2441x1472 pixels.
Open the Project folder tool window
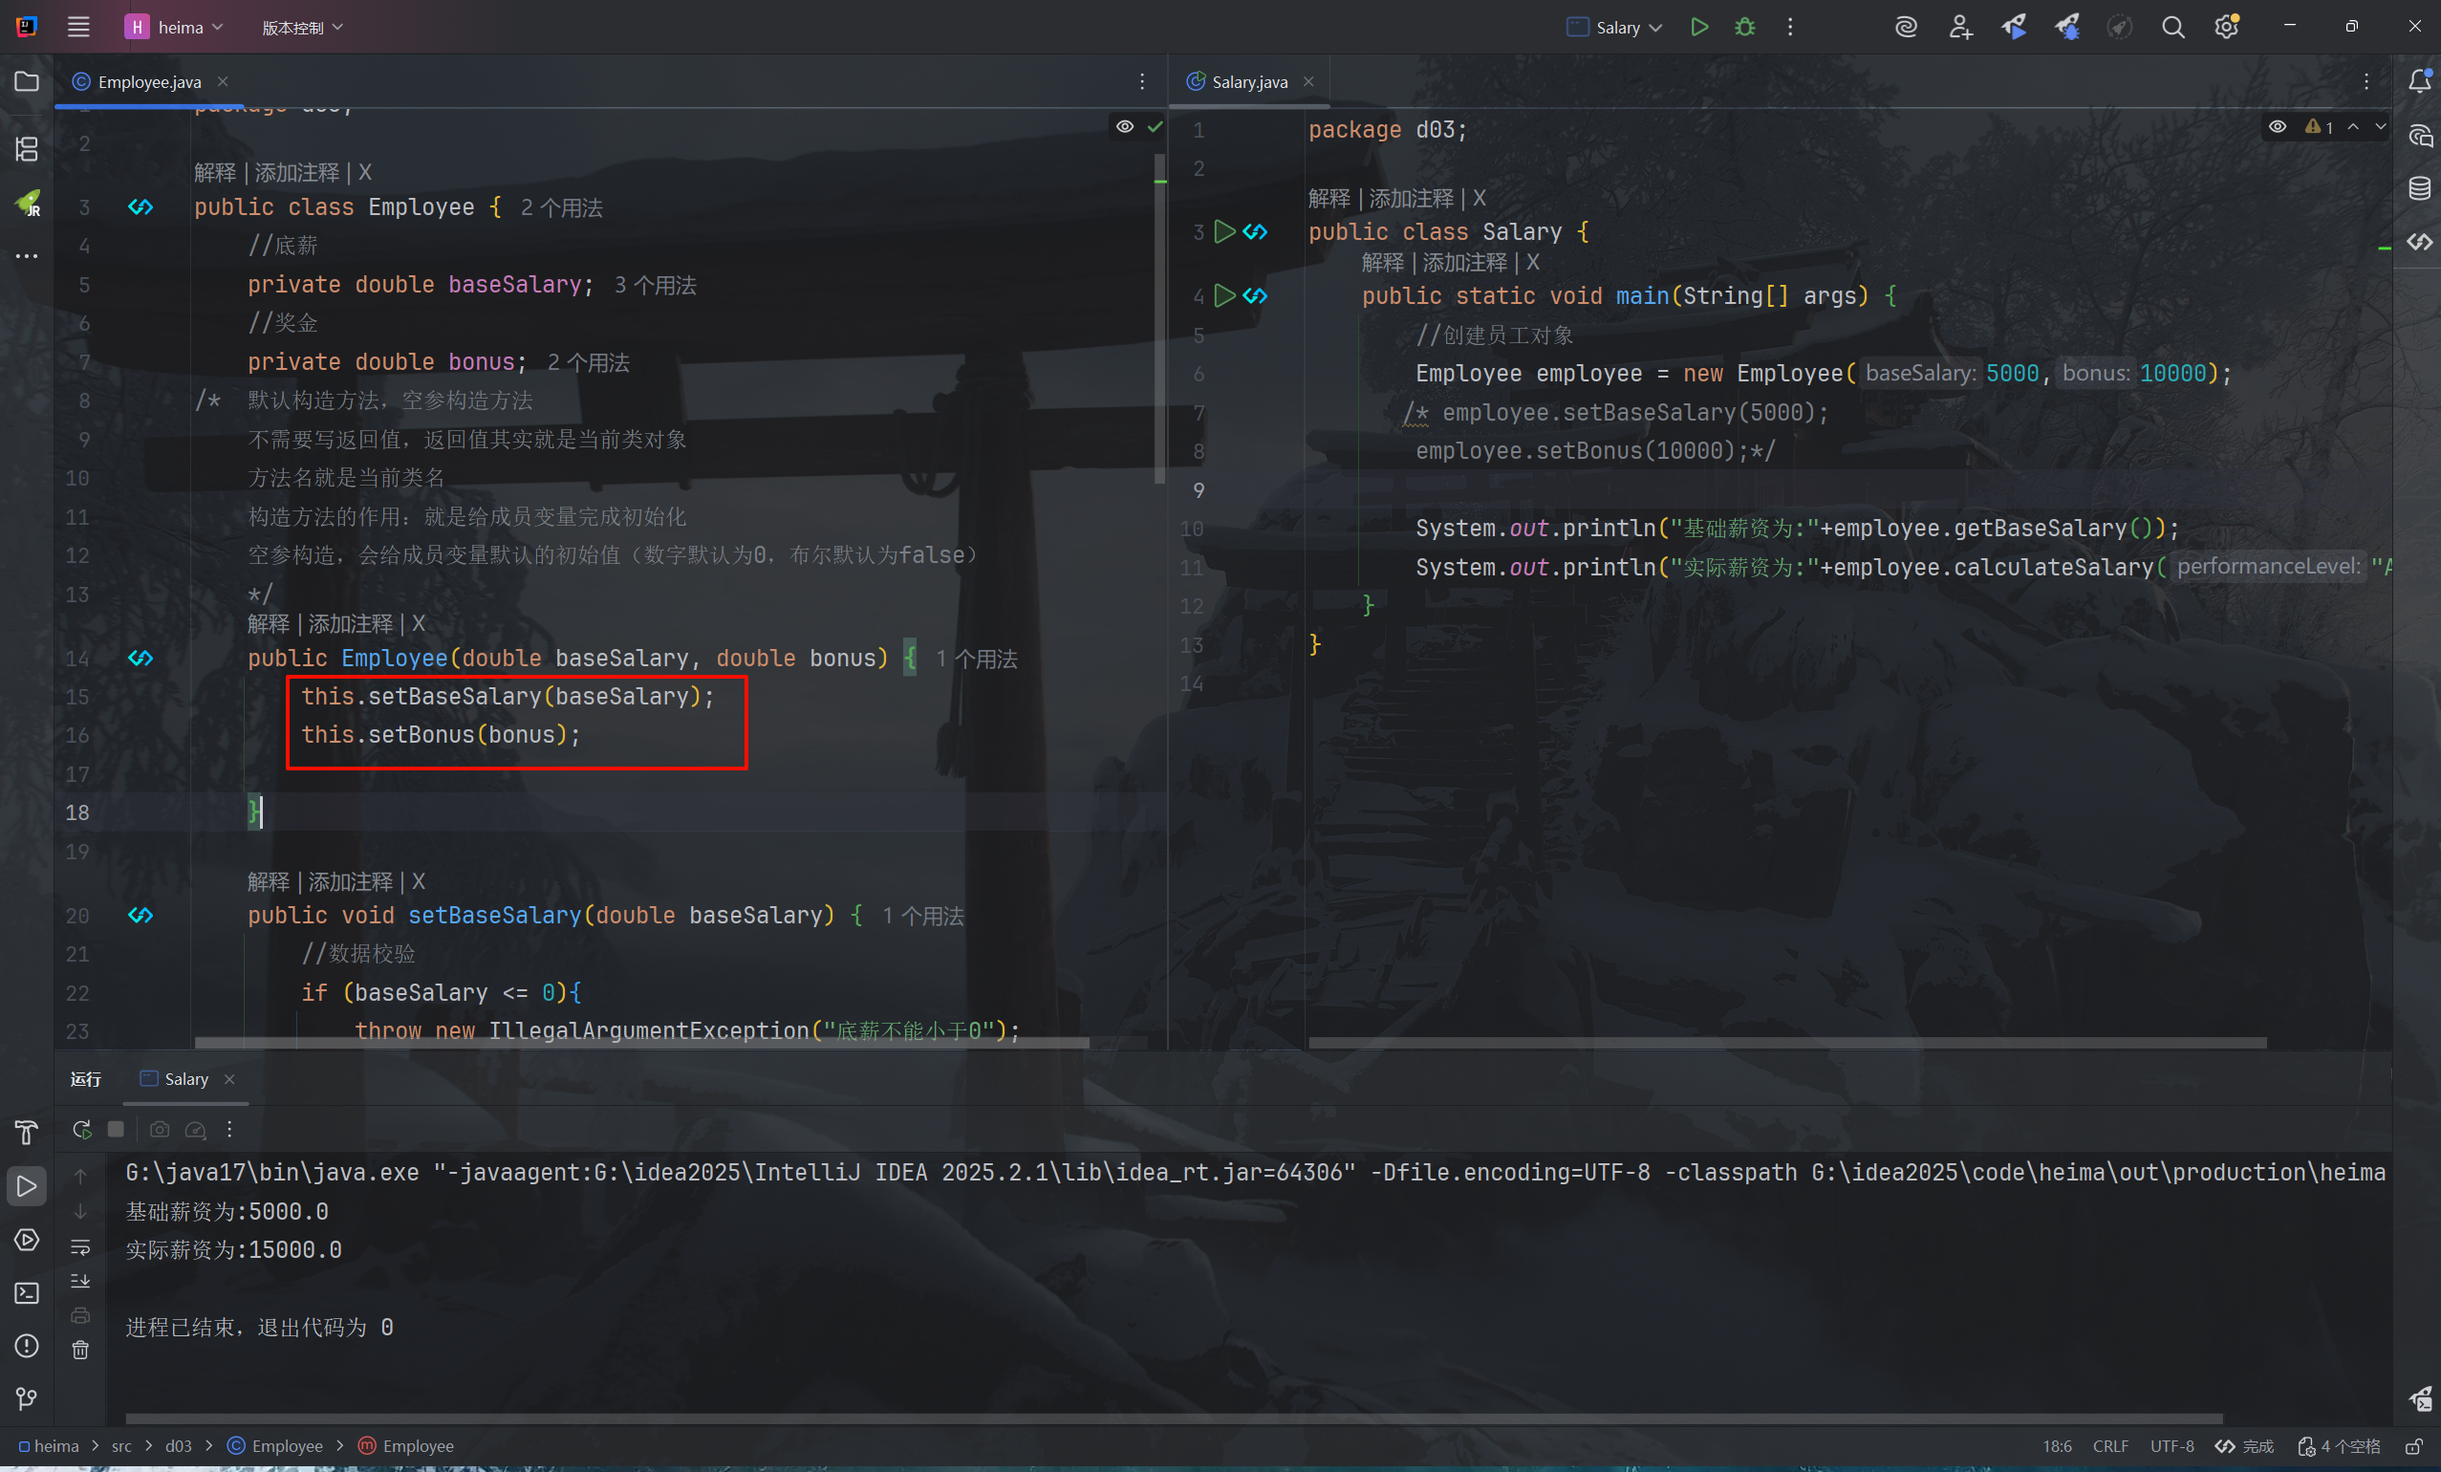point(27,81)
